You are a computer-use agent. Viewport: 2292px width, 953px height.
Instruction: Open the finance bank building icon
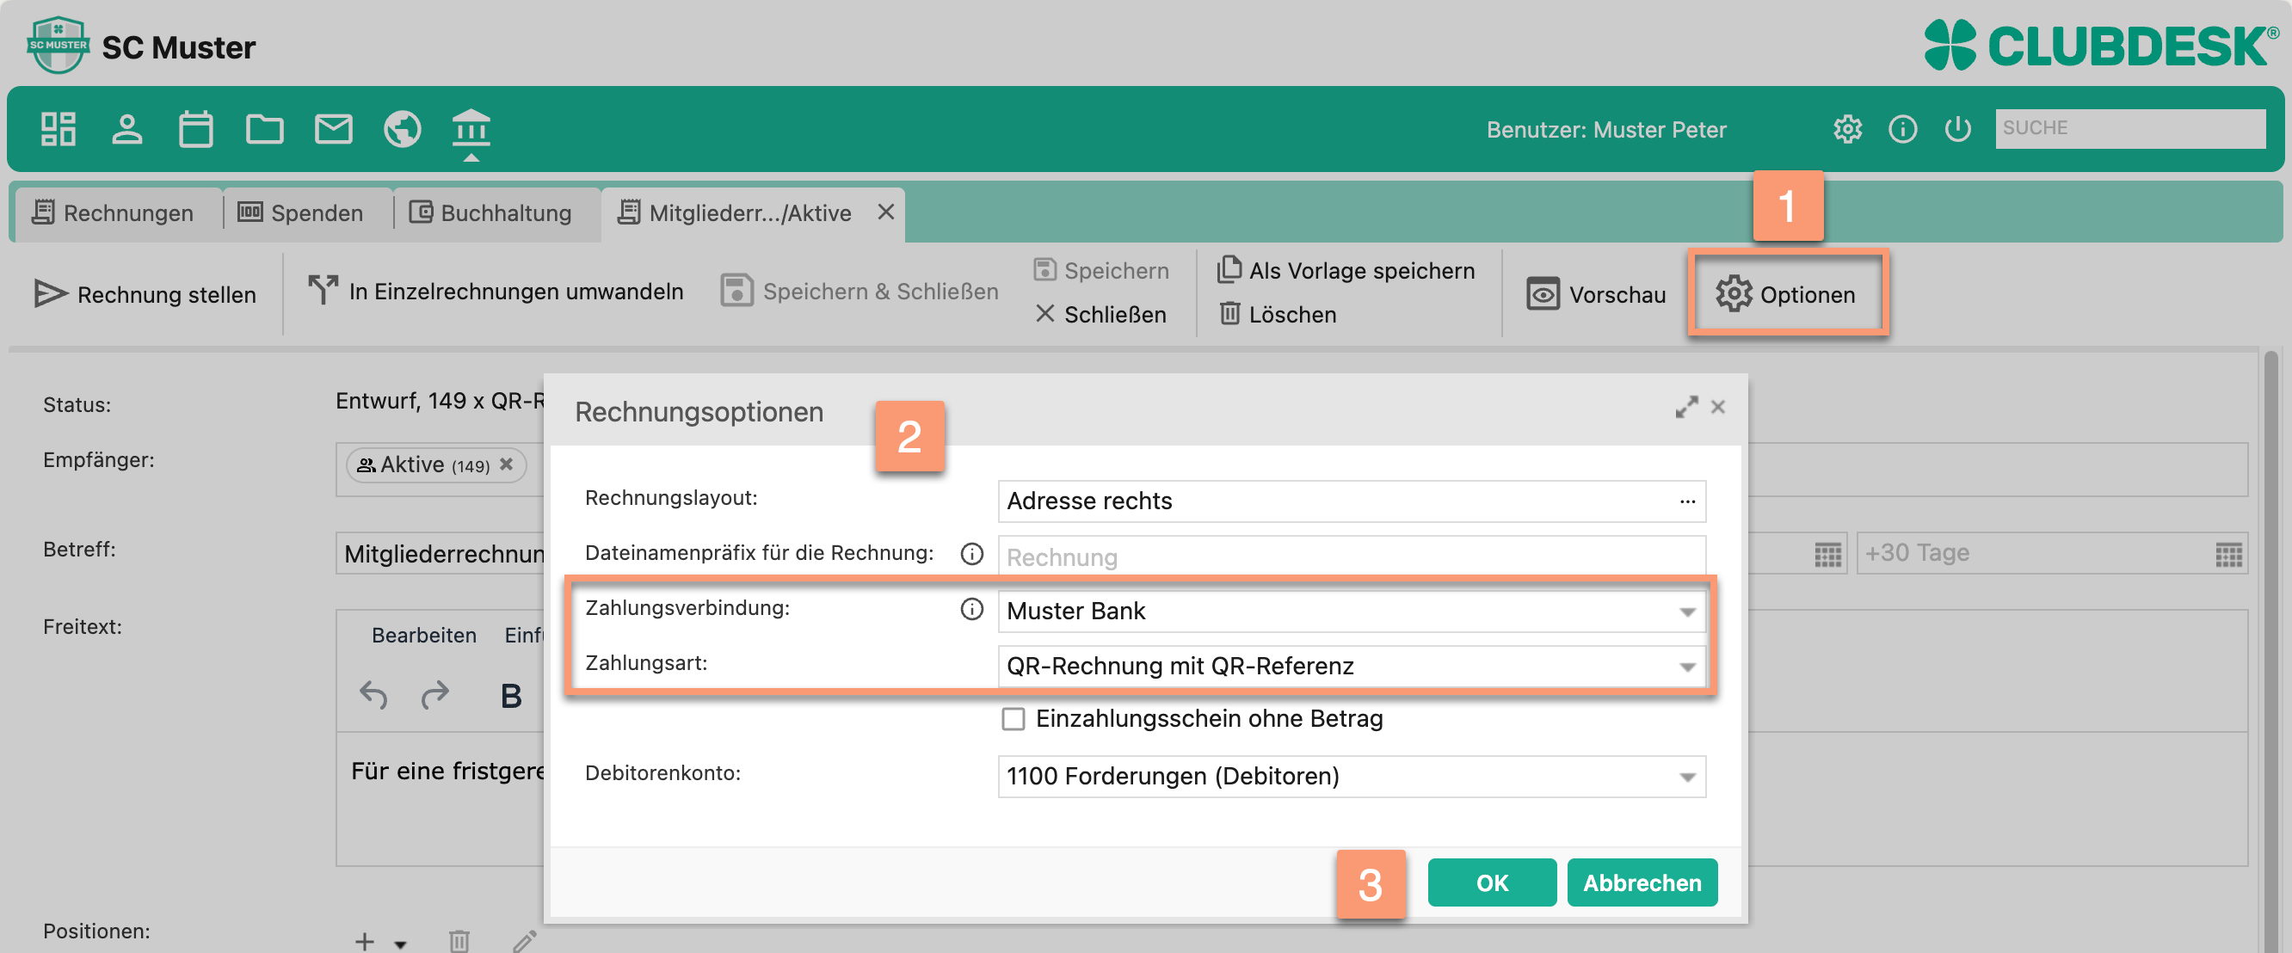point(471,129)
